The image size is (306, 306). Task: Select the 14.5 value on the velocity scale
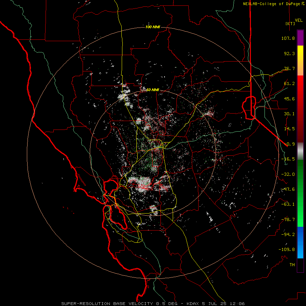tap(289, 129)
